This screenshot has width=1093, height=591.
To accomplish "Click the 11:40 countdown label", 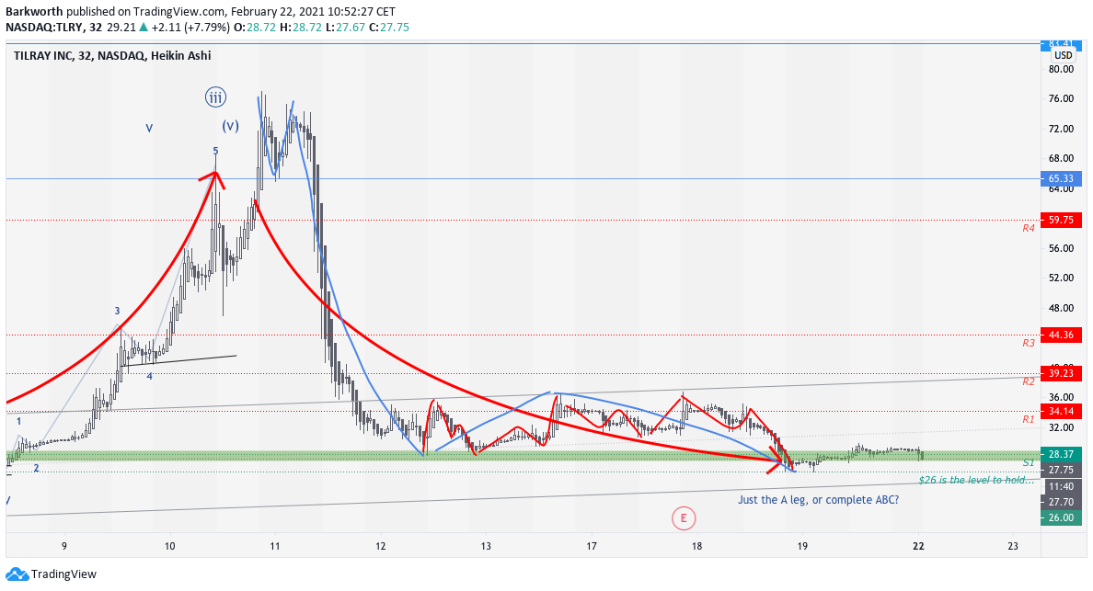I will pyautogui.click(x=1061, y=486).
